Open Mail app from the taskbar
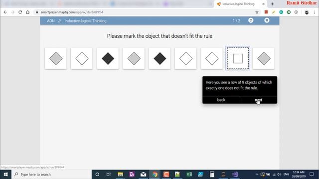 click(143, 175)
